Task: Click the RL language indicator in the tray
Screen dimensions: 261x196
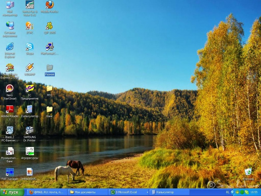Action: coord(227,192)
